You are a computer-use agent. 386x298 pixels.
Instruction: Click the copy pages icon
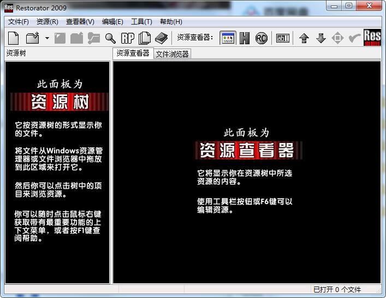tap(145, 38)
